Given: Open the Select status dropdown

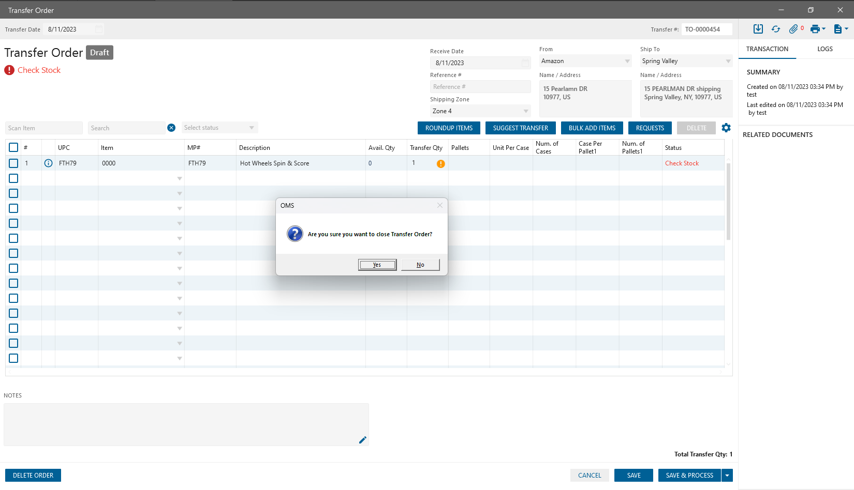Looking at the screenshot, I should 252,128.
